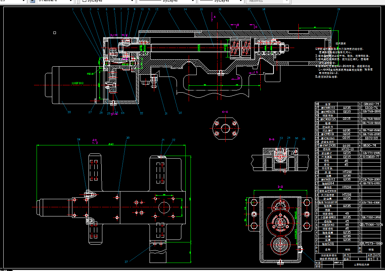
Task: Select balloon number 13 on top row
Action: [169, 10]
